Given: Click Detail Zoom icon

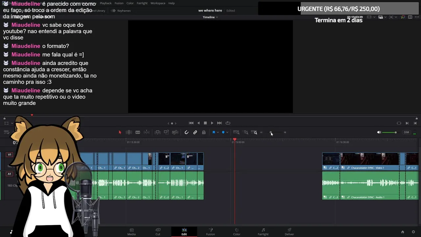Looking at the screenshot, I should (246, 132).
